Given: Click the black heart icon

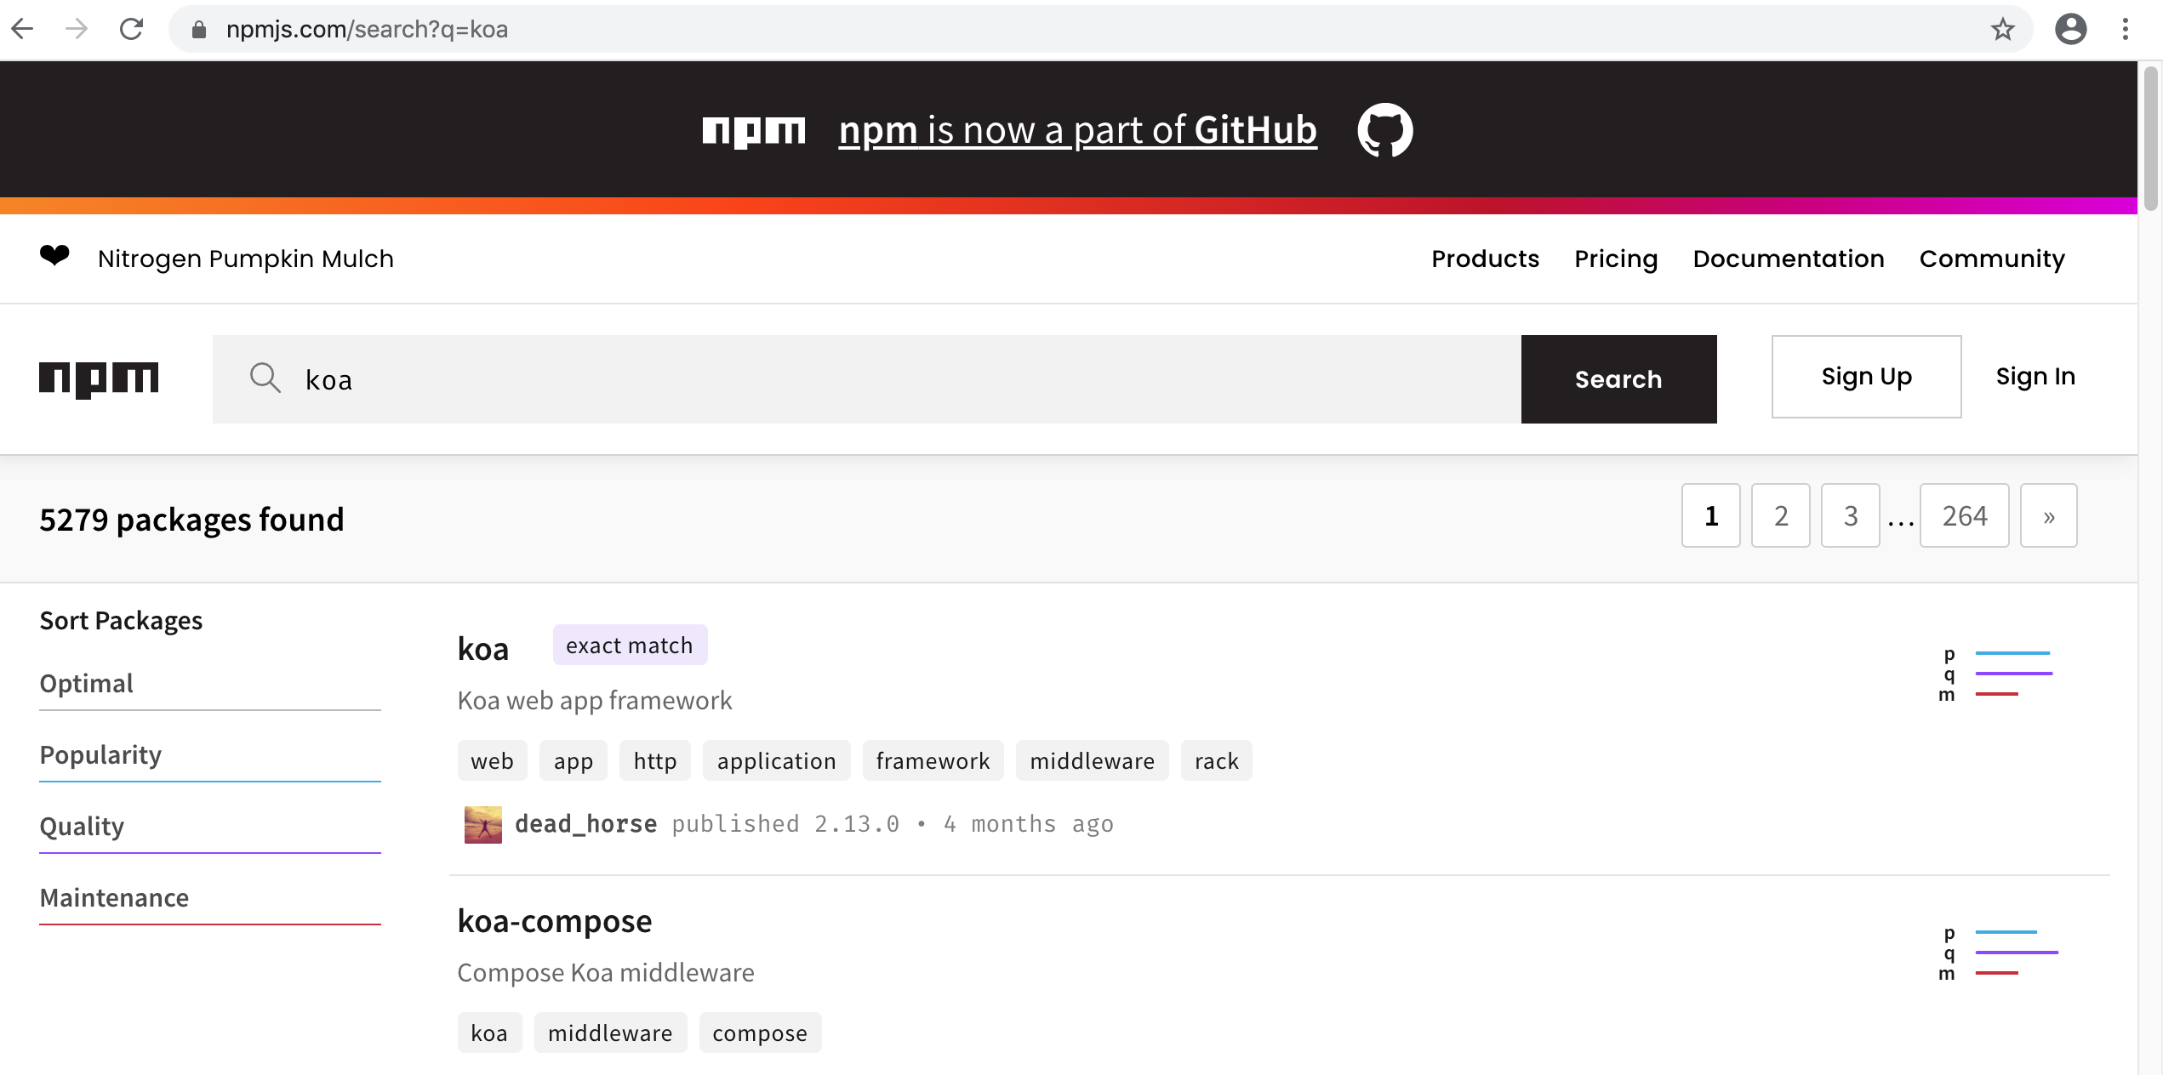Looking at the screenshot, I should [x=54, y=255].
